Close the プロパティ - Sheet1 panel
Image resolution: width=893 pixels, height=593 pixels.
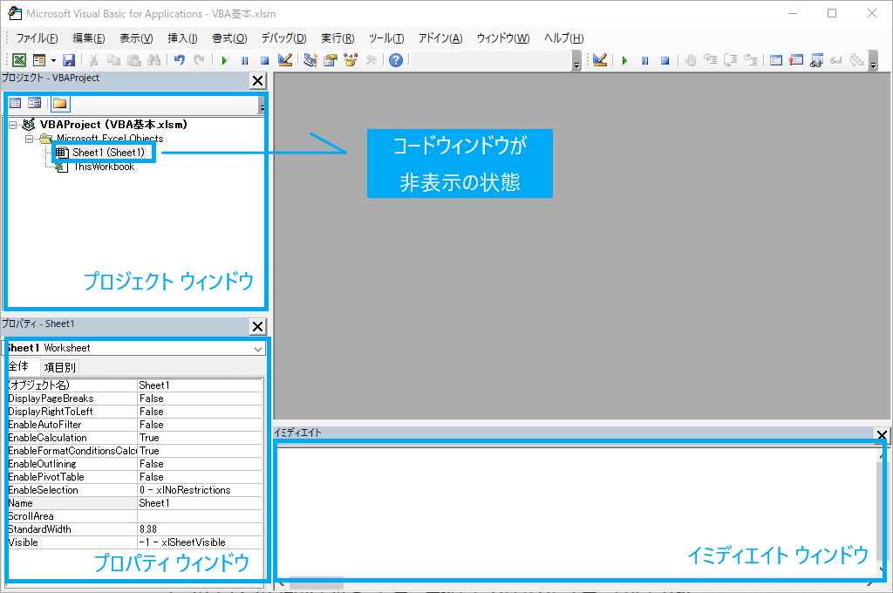click(x=258, y=326)
